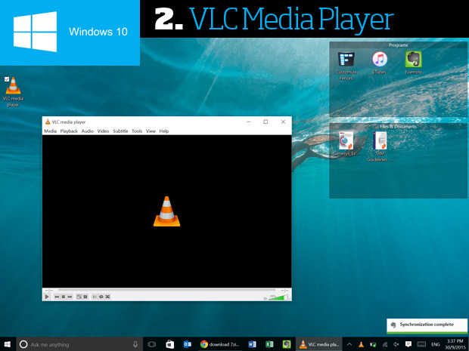Click the Ask me anything search box

pos(79,344)
